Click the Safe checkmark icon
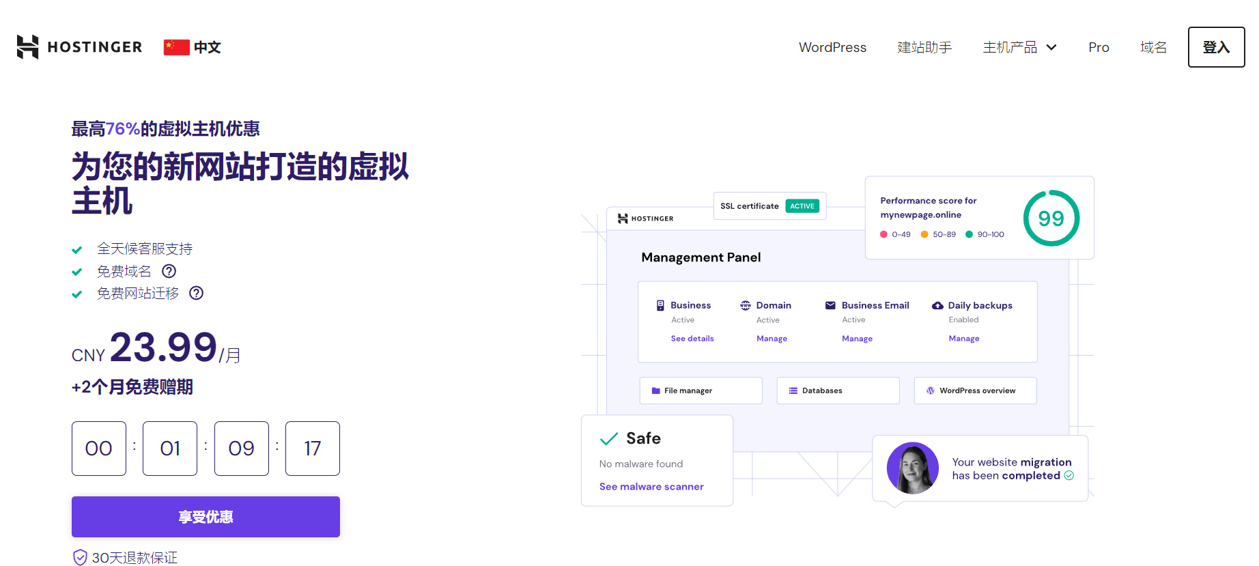1259x566 pixels. [x=609, y=438]
